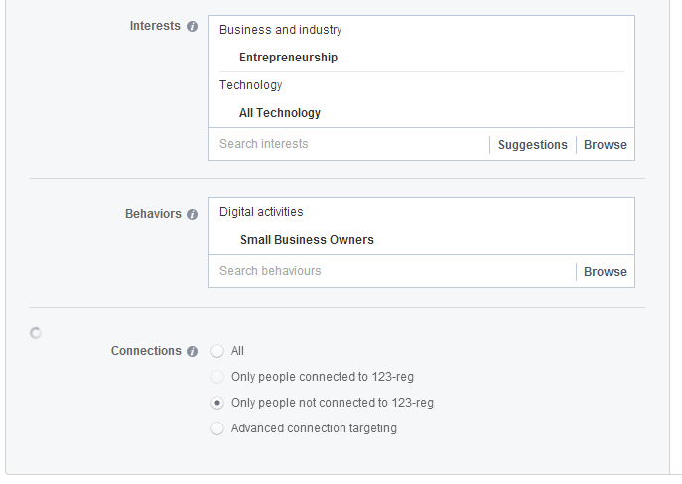
Task: Open interest Suggestions
Action: [x=533, y=144]
